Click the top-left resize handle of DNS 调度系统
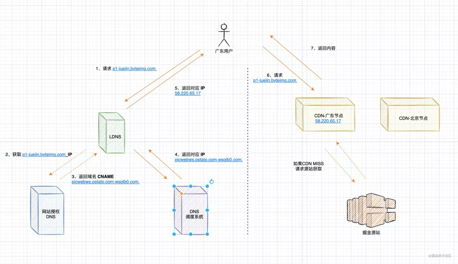 click(174, 186)
